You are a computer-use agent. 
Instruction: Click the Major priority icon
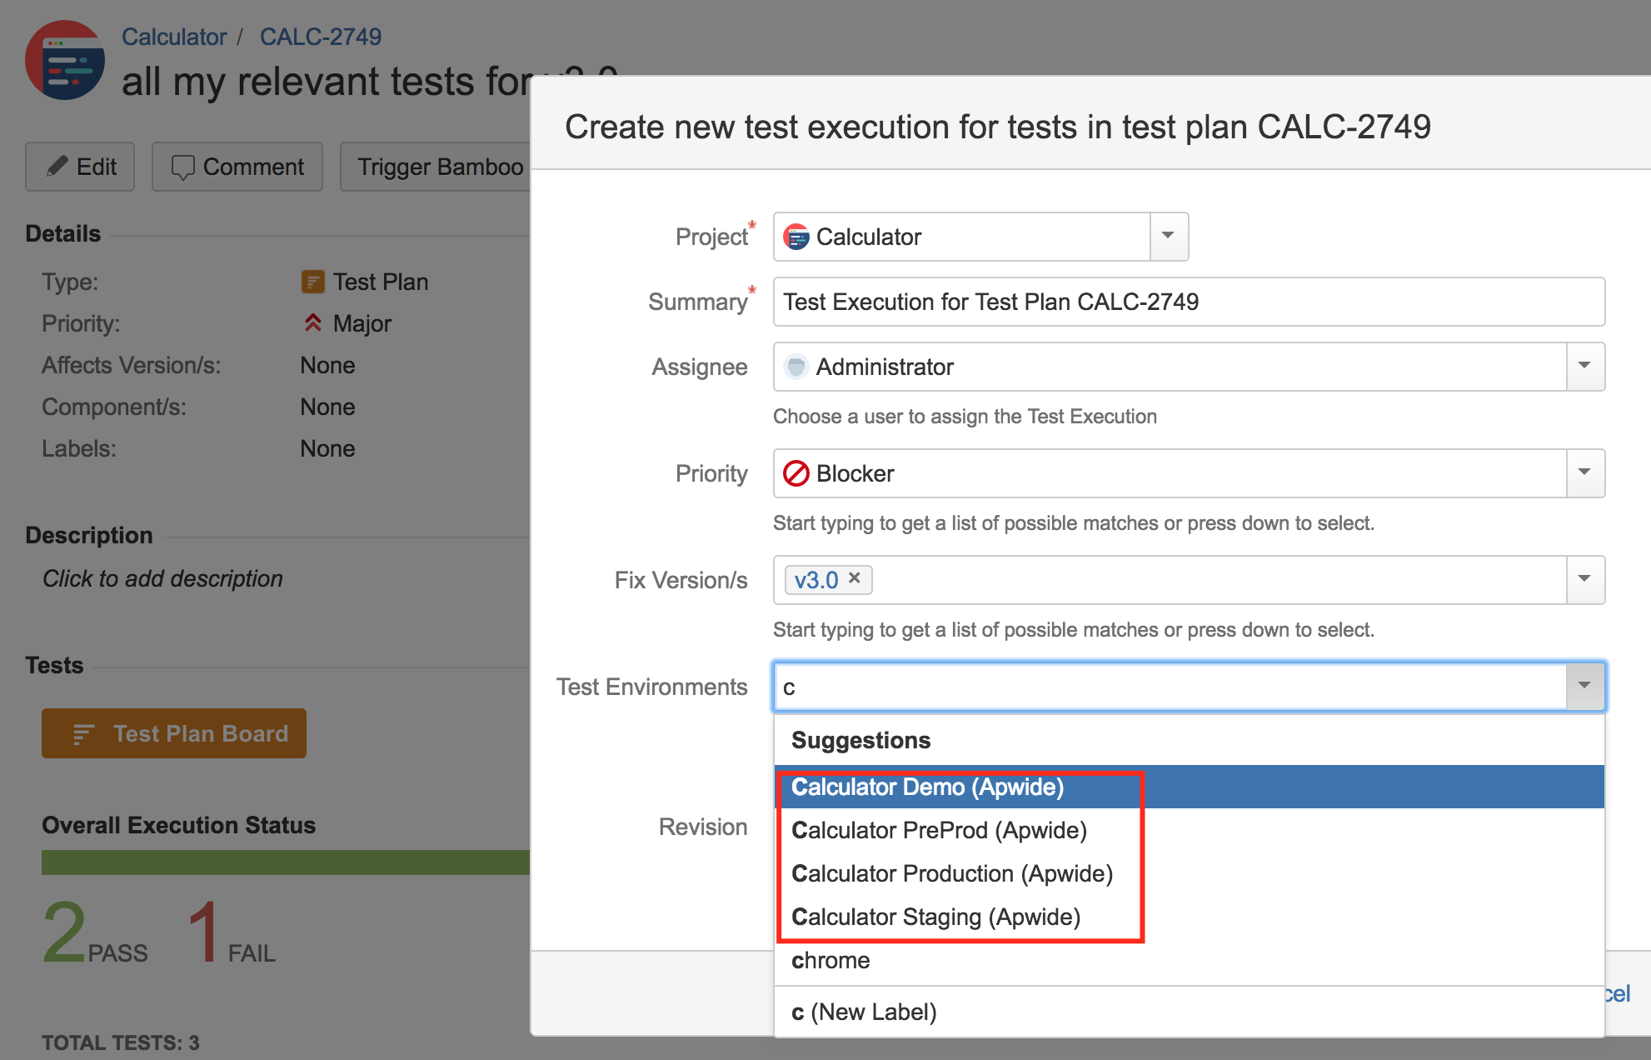pos(313,322)
